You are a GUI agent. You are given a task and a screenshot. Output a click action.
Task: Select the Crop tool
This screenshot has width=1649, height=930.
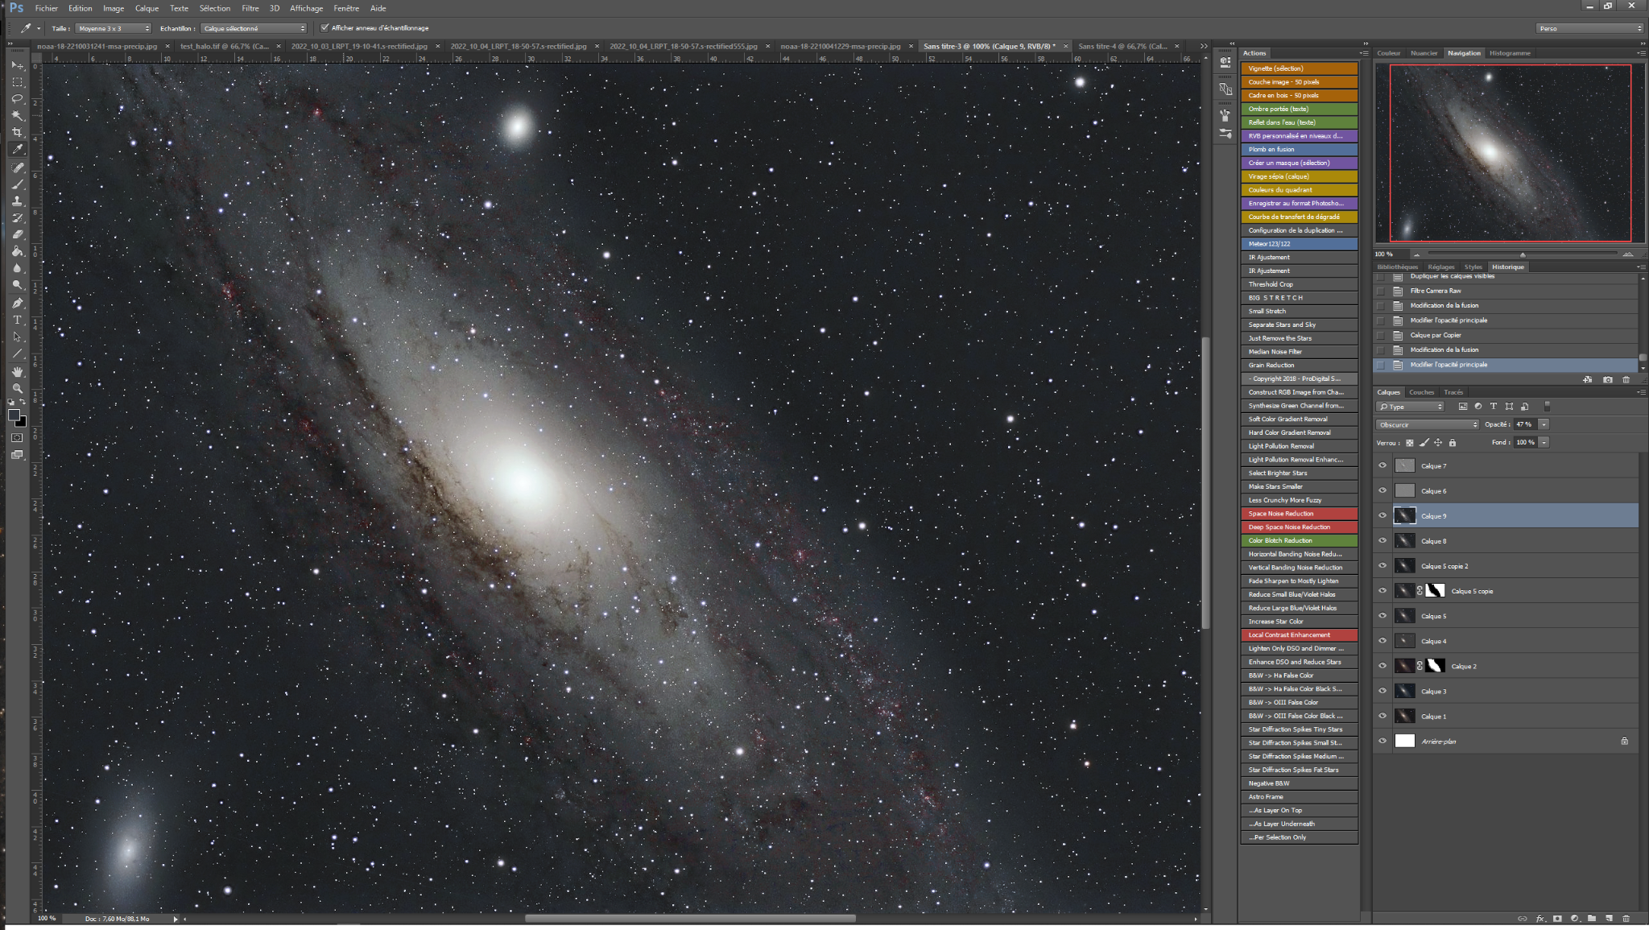17,133
